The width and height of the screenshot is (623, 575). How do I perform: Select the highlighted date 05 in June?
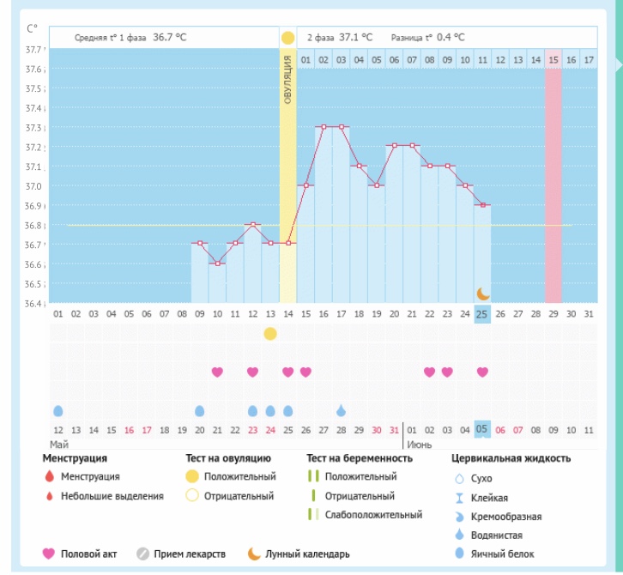(x=483, y=430)
